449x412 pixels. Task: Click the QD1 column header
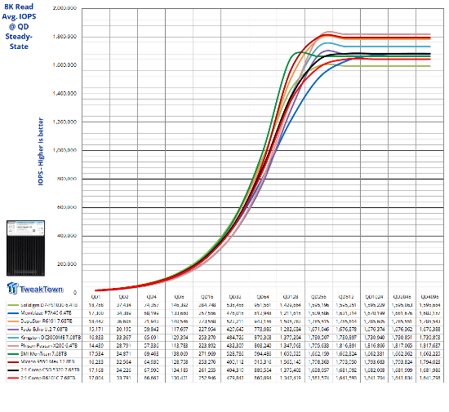coord(96,297)
